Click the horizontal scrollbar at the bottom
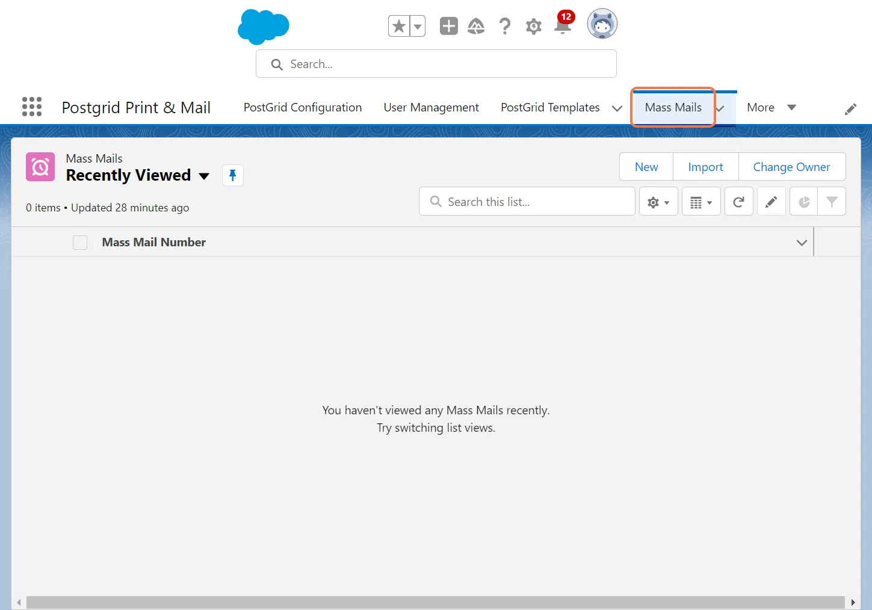This screenshot has height=610, width=872. click(x=435, y=602)
